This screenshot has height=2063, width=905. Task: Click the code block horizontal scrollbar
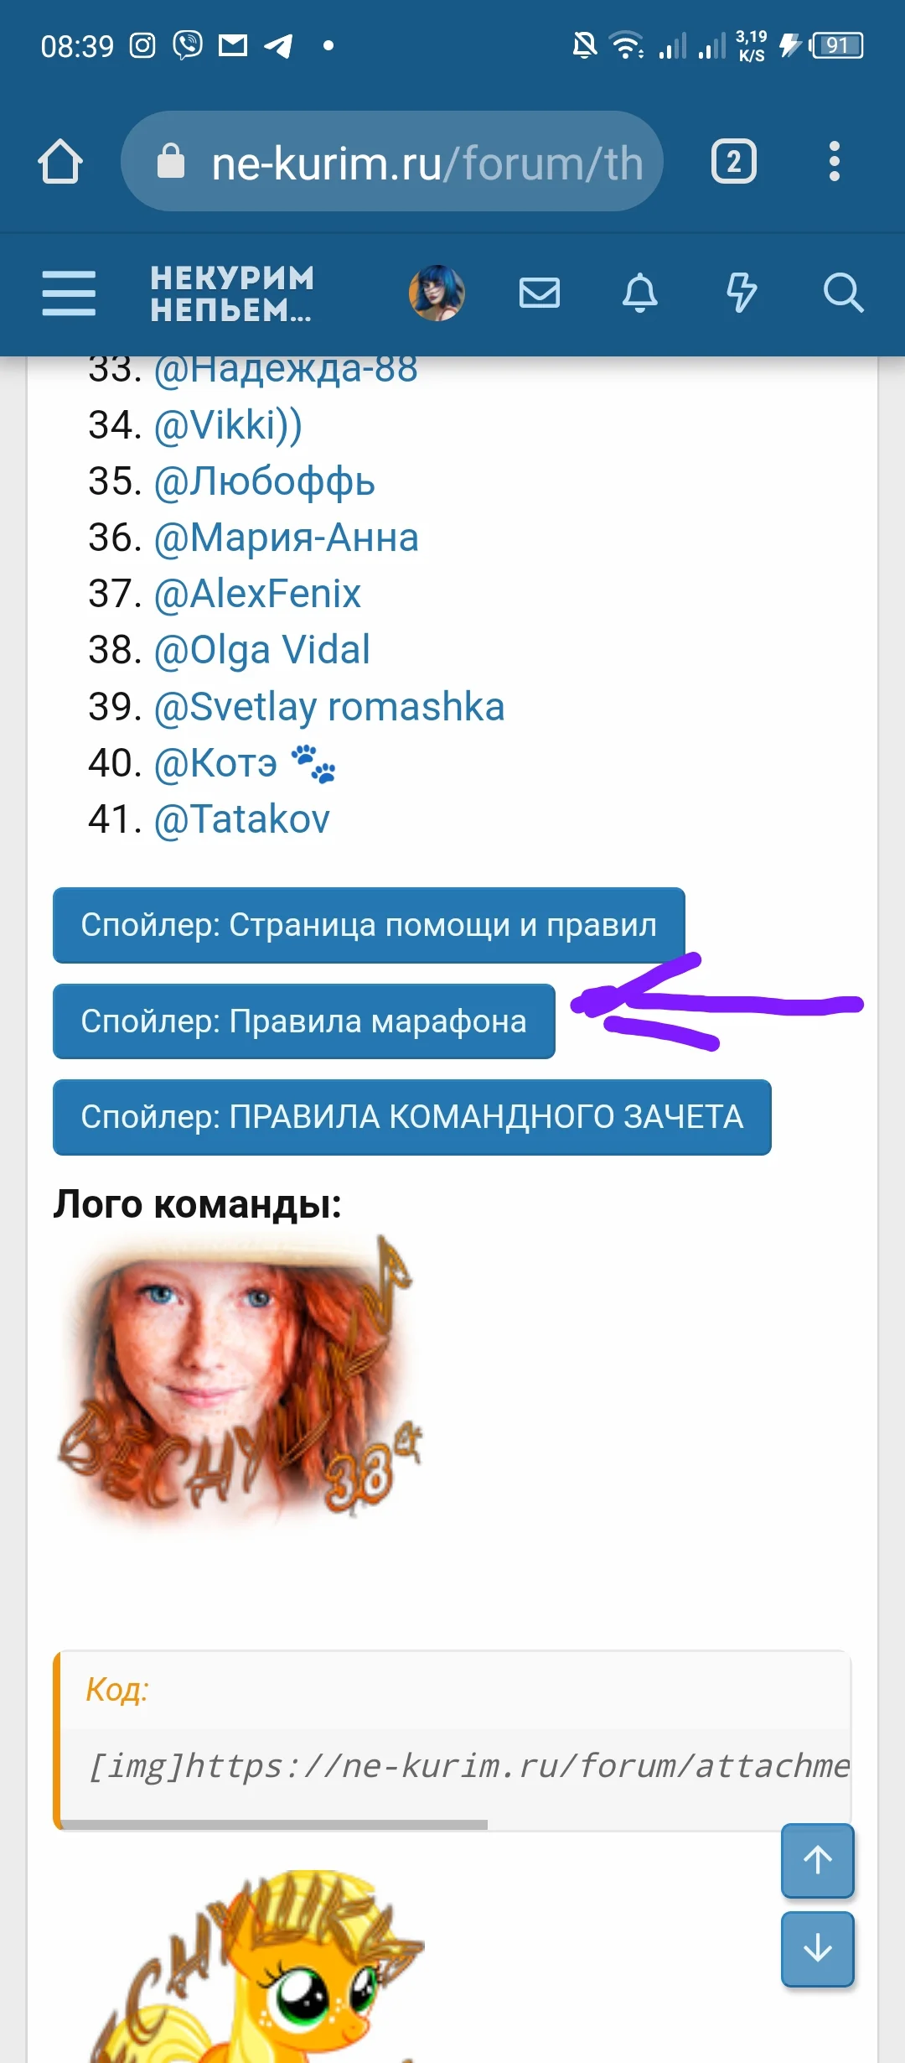[274, 1824]
